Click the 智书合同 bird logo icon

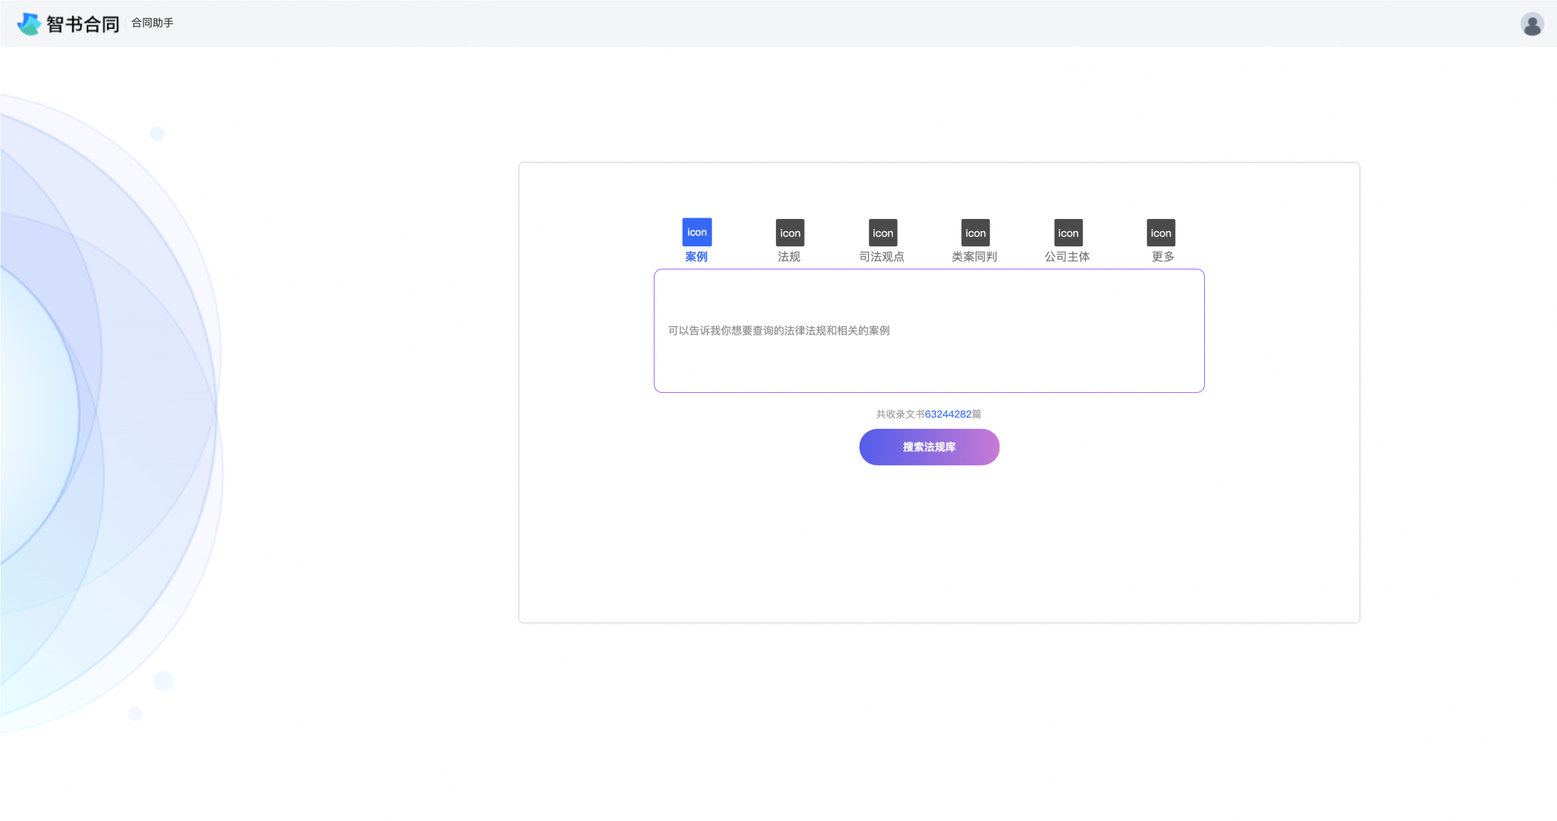pos(29,24)
